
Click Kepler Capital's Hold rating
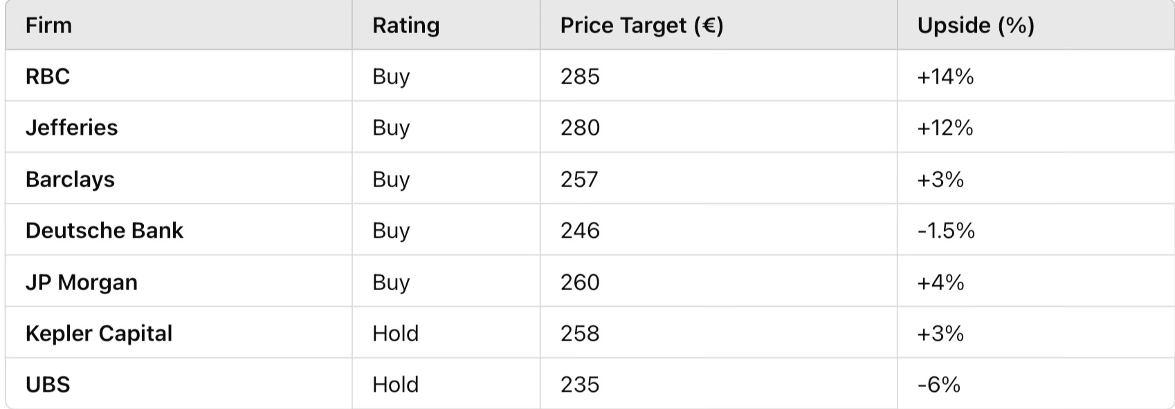(x=395, y=334)
